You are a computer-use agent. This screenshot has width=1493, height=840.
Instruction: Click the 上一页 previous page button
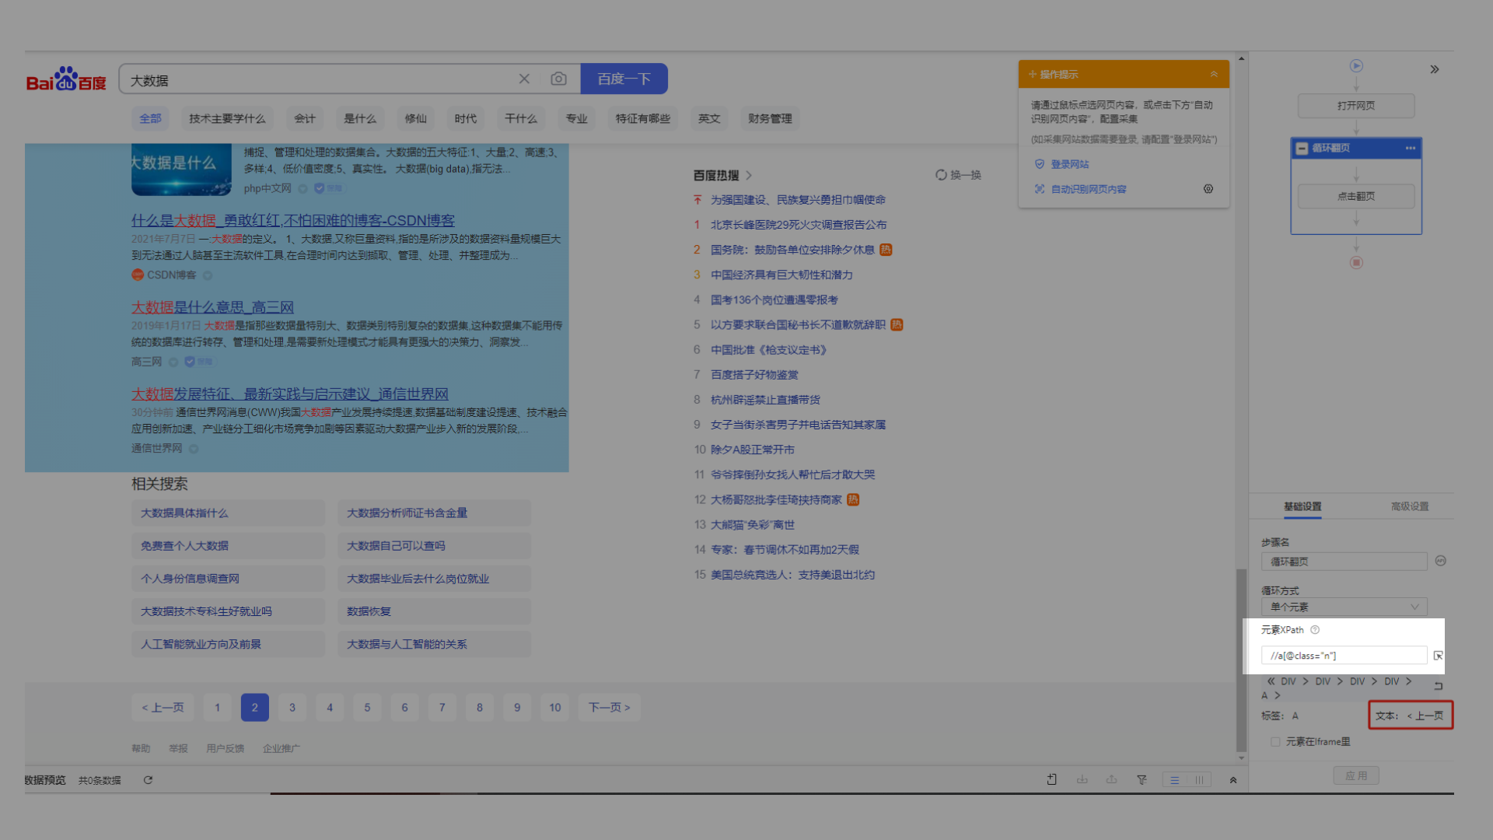pos(163,708)
